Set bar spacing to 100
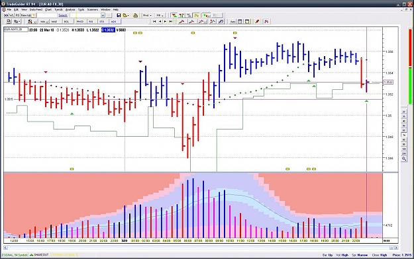This screenshot has width=414, height=259. pyautogui.click(x=404, y=149)
